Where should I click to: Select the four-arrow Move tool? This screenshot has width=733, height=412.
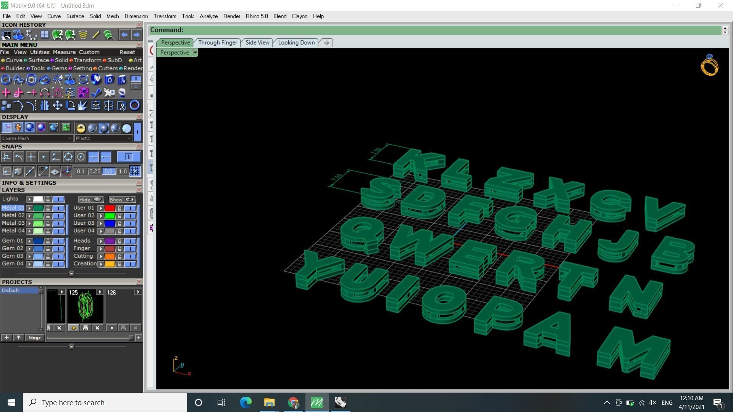[x=57, y=105]
